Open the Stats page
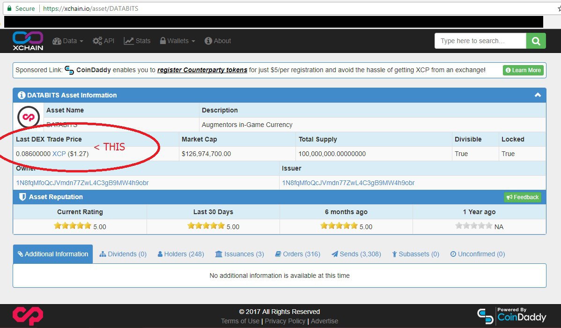This screenshot has width=561, height=328. click(x=137, y=41)
